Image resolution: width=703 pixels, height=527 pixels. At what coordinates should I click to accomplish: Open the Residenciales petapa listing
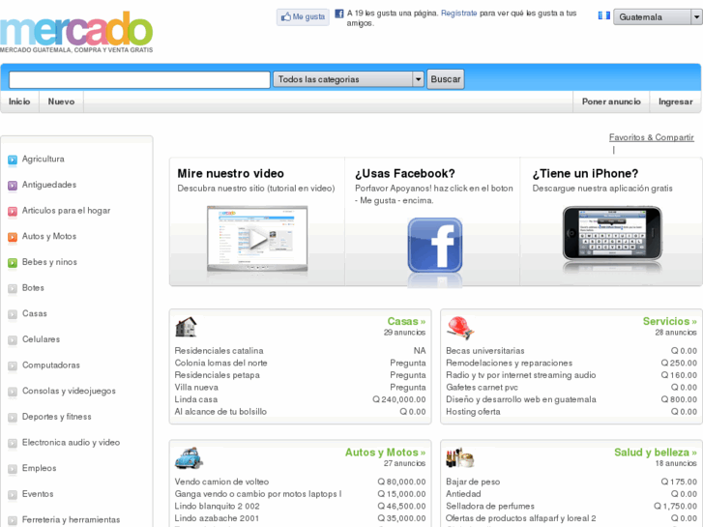click(x=217, y=375)
